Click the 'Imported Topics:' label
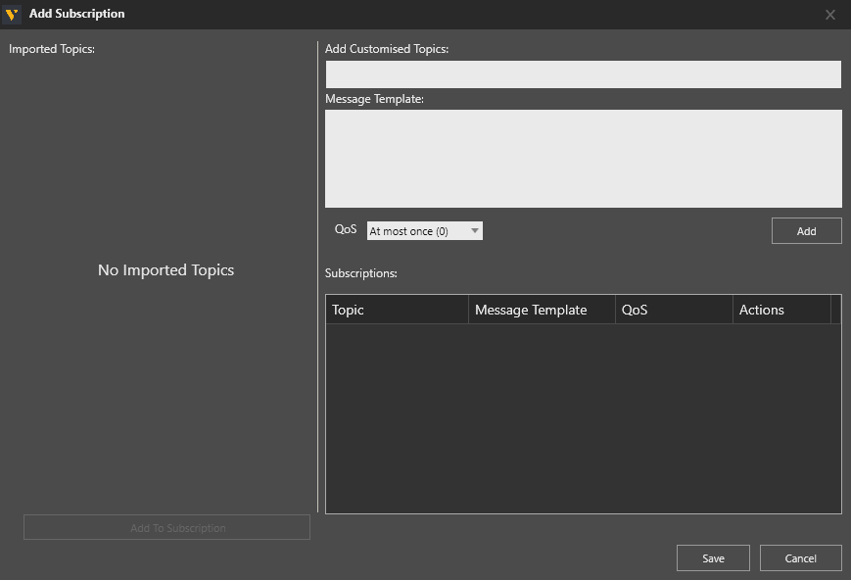 [52, 48]
